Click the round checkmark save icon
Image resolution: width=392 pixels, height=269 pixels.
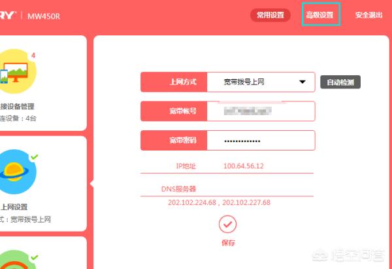click(227, 224)
